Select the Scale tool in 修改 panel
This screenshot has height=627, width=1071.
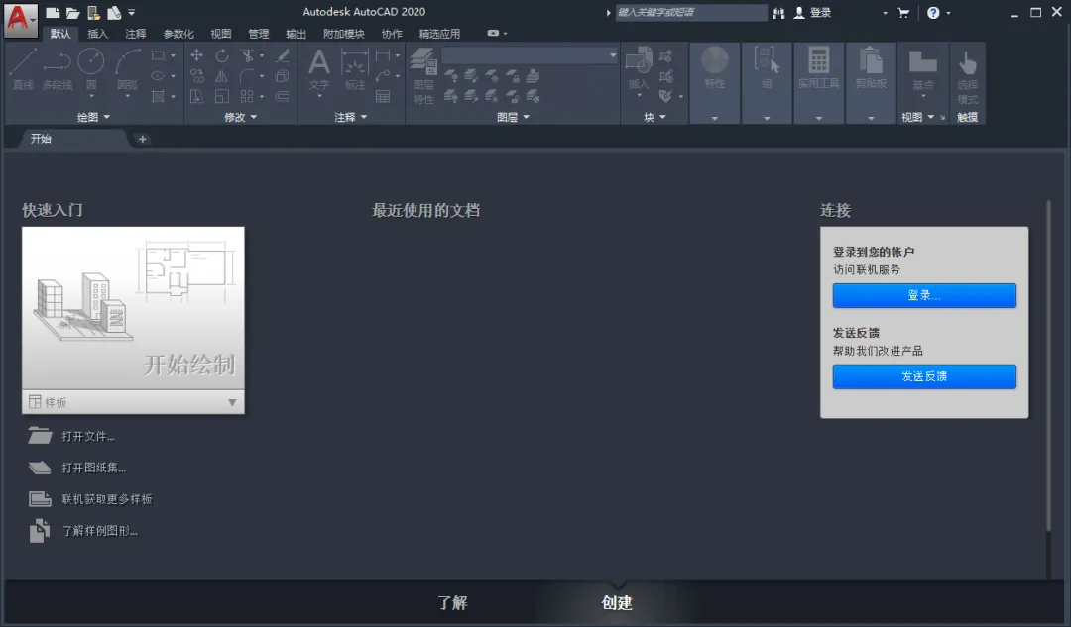click(222, 97)
